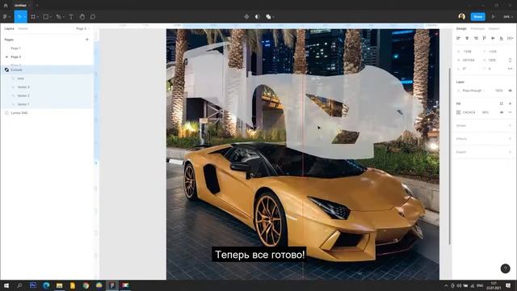Open fill style grid icon

pos(501,103)
